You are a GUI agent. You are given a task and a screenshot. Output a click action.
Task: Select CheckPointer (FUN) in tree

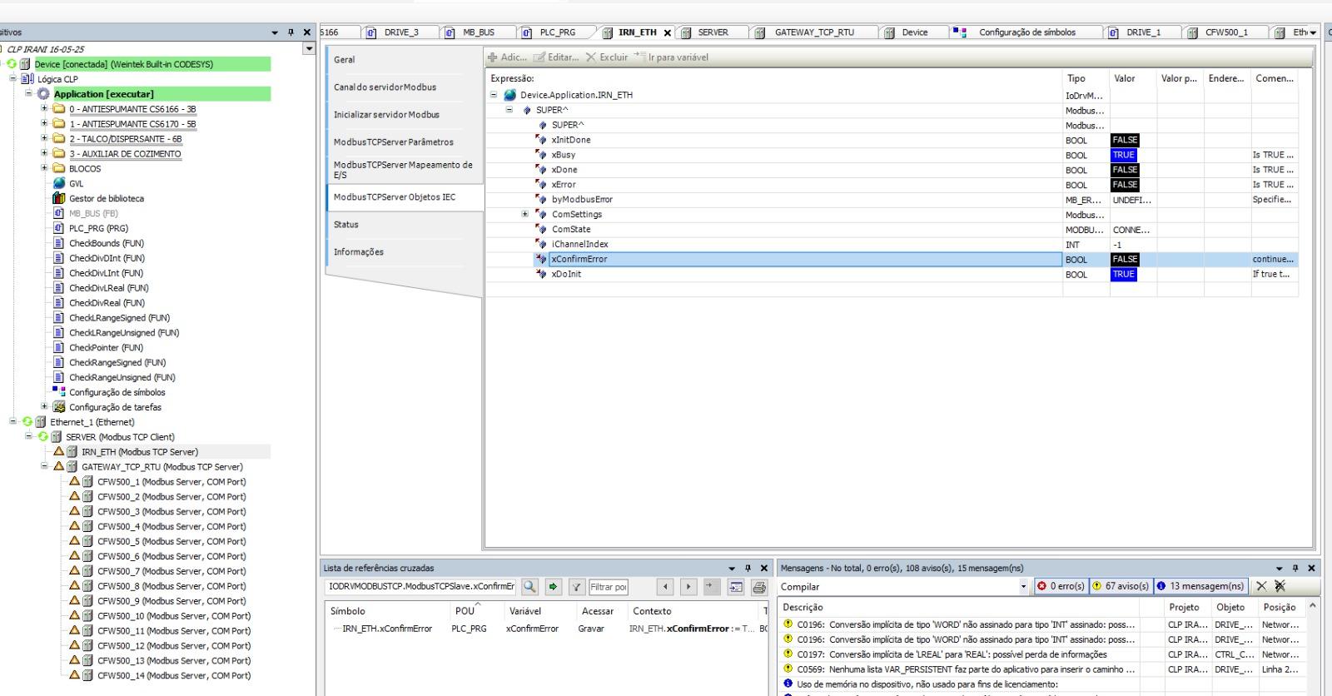106,348
